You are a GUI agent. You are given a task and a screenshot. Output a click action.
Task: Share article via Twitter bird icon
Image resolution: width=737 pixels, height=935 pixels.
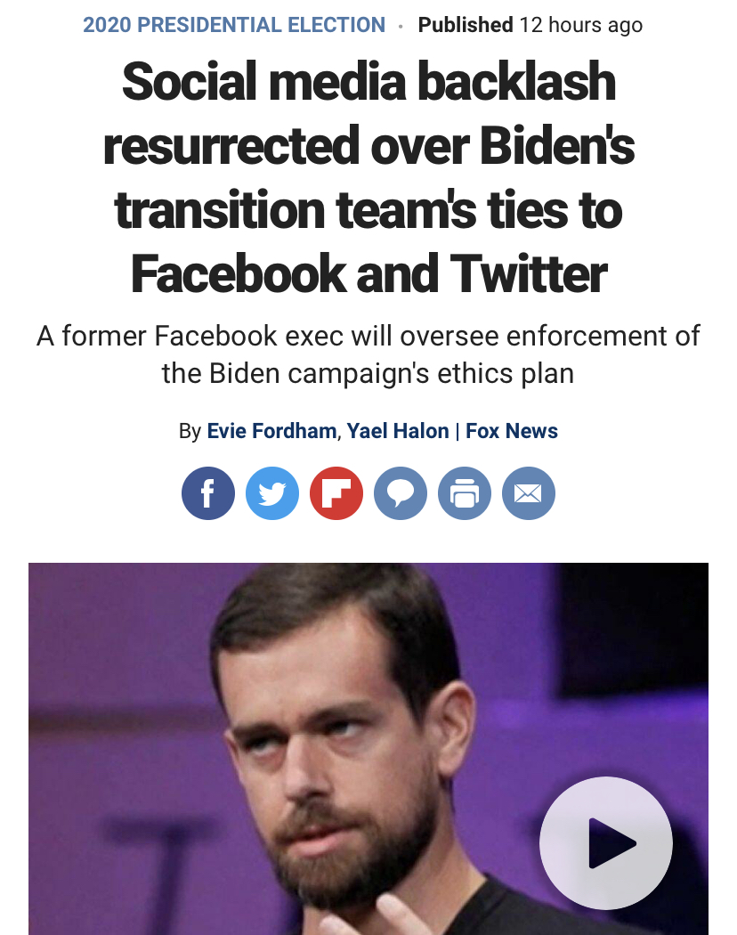[x=271, y=493]
